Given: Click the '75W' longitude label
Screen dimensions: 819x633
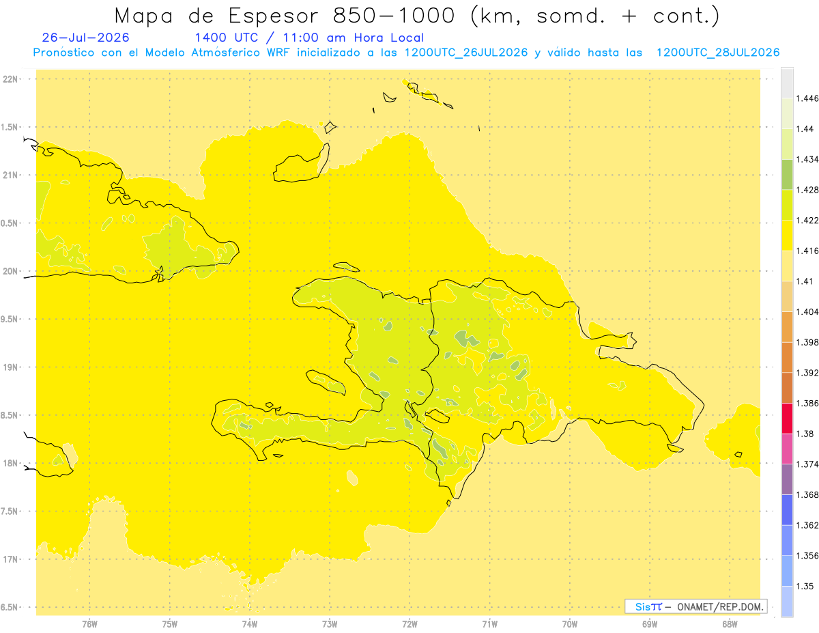Looking at the screenshot, I should 169,623.
